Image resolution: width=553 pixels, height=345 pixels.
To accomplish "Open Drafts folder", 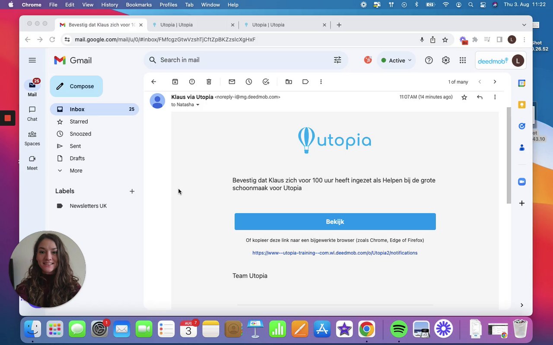I will pos(94,158).
